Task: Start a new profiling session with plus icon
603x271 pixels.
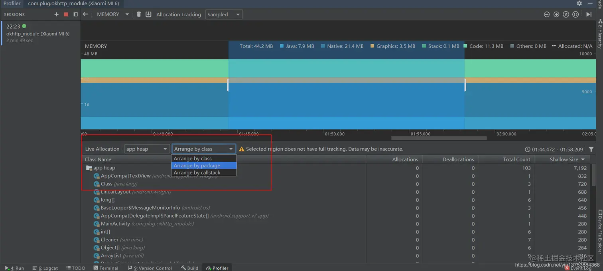Action: [x=56, y=14]
